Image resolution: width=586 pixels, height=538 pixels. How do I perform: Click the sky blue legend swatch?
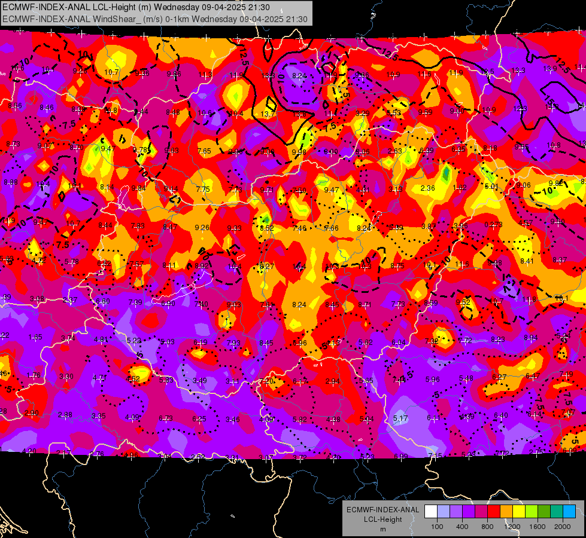pyautogui.click(x=569, y=512)
